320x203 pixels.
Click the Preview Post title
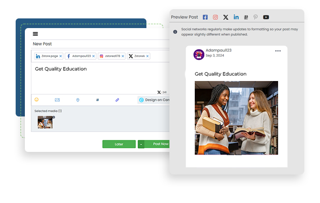185,17
